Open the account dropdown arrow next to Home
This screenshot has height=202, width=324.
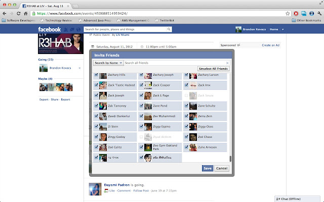(283, 29)
